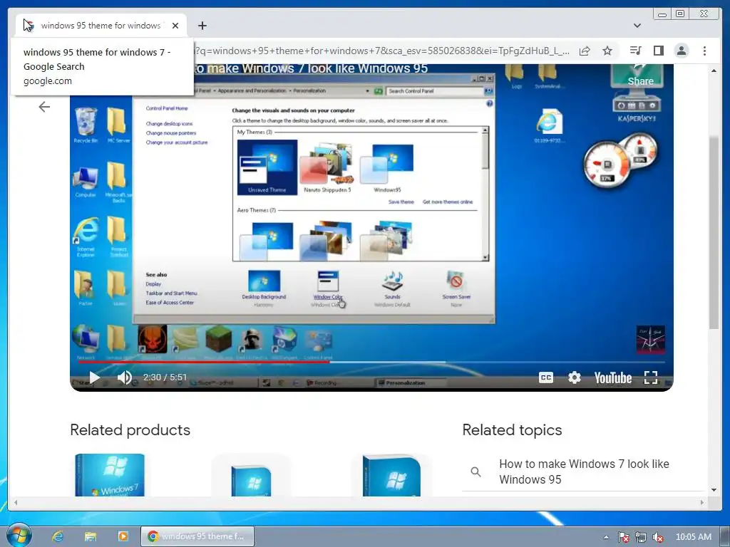The image size is (730, 547).
Task: Toggle the browser side panel icon
Action: 658,51
